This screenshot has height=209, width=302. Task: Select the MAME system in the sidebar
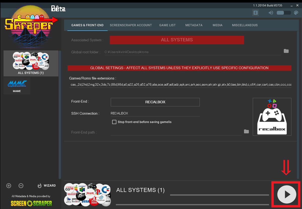(17, 86)
